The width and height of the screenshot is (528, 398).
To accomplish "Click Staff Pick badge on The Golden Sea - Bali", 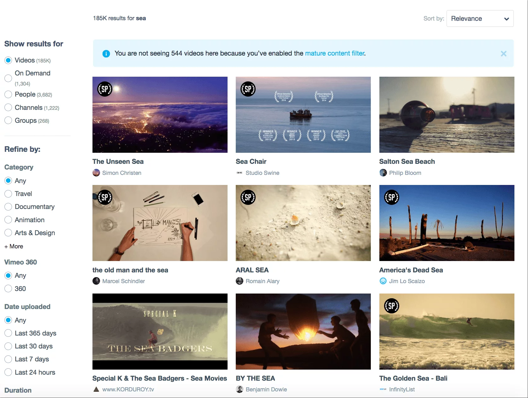I will point(392,306).
